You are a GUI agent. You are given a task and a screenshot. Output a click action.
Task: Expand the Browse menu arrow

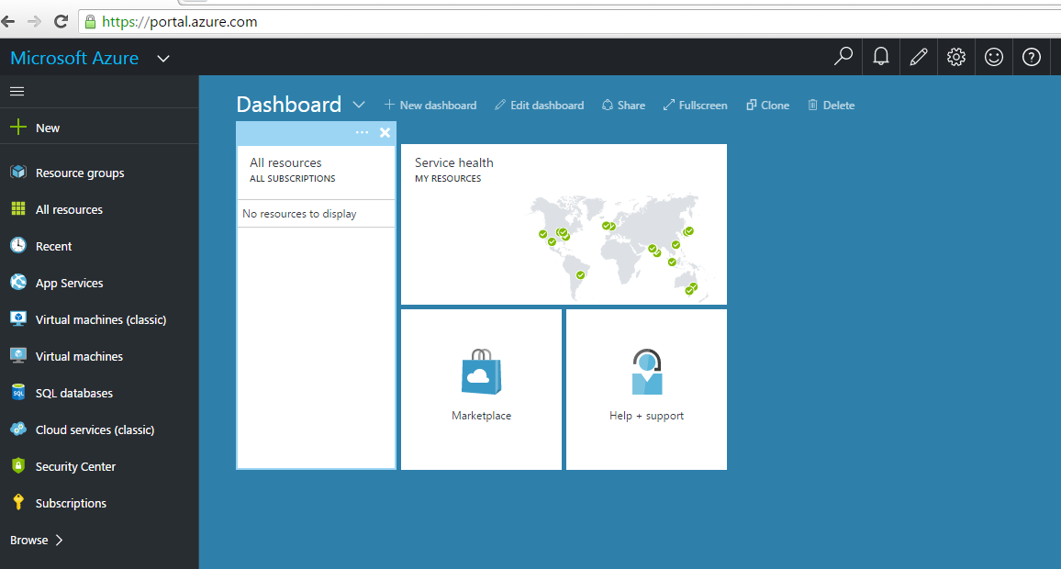[x=59, y=540]
